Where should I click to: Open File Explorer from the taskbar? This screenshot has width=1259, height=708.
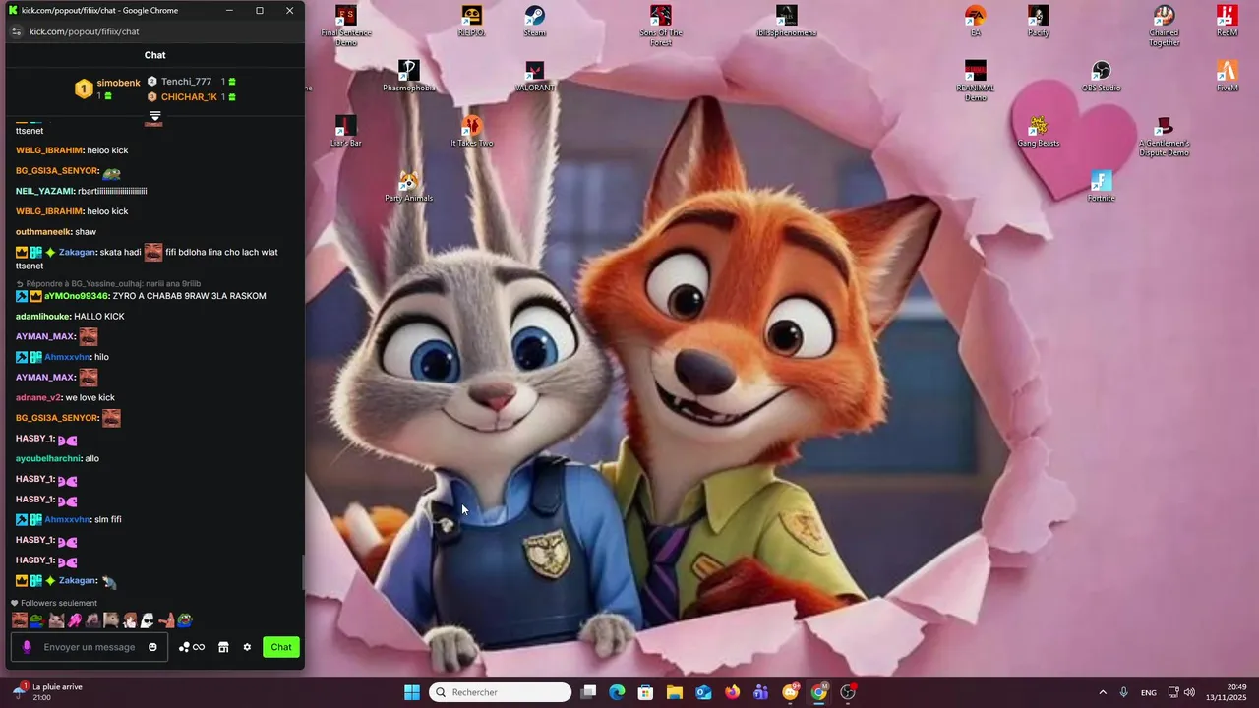click(x=675, y=692)
